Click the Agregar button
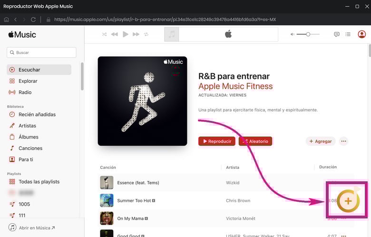 click(321, 141)
